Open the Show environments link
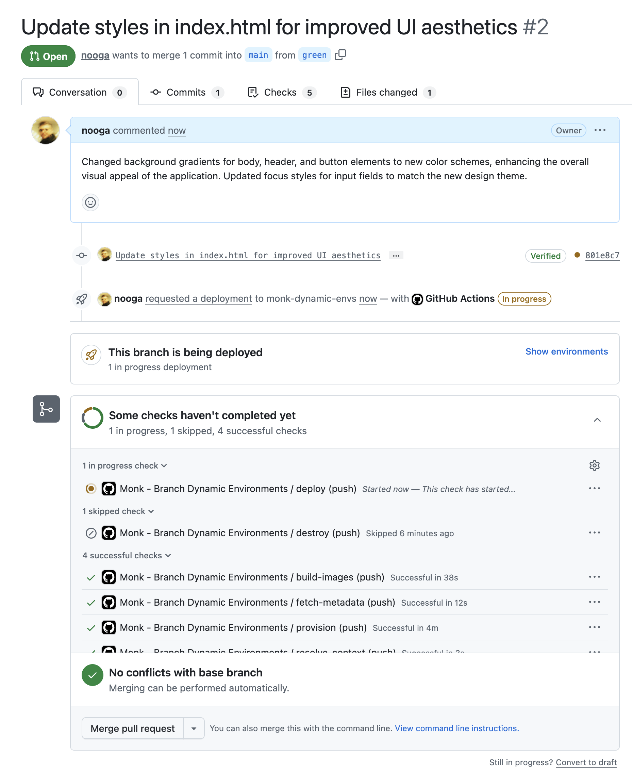Image resolution: width=632 pixels, height=771 pixels. click(566, 351)
